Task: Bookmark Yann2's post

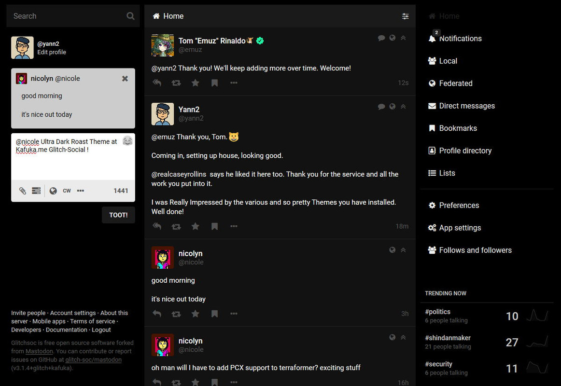Action: [x=215, y=226]
